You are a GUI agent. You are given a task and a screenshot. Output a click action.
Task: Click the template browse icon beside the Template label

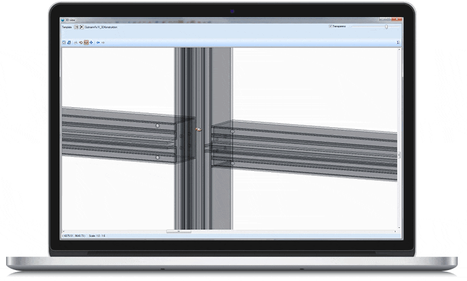(x=77, y=27)
